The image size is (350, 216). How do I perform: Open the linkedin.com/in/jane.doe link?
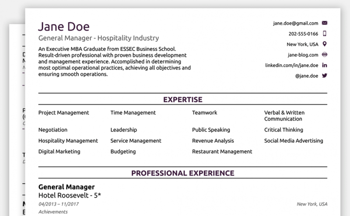291,66
